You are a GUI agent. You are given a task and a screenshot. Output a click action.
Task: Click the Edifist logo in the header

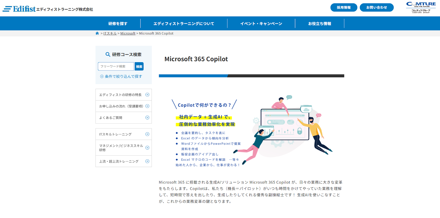coord(19,9)
